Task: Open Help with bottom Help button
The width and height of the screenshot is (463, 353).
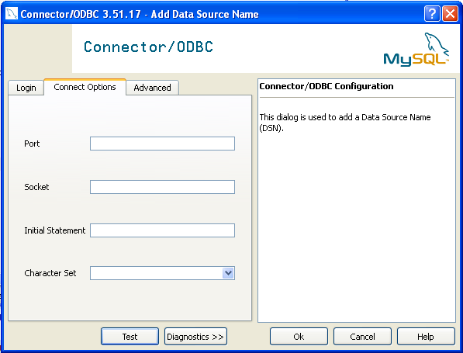Action: pyautogui.click(x=426, y=337)
